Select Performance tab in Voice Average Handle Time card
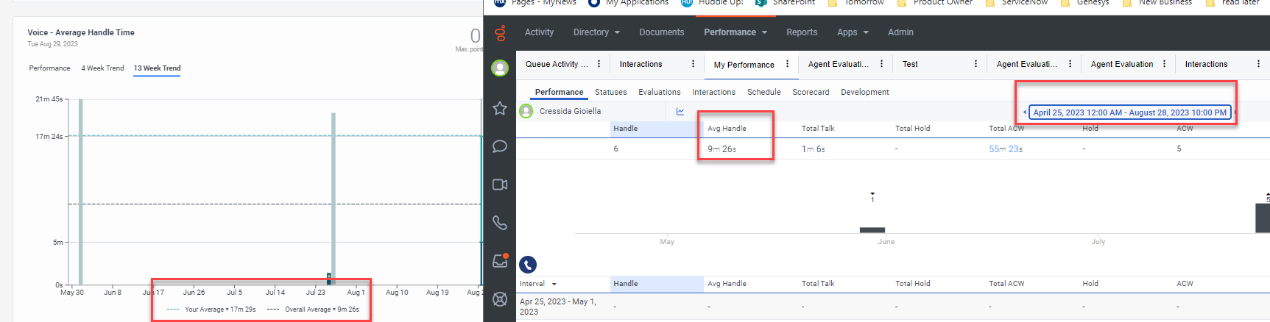Image resolution: width=1270 pixels, height=322 pixels. [x=49, y=68]
